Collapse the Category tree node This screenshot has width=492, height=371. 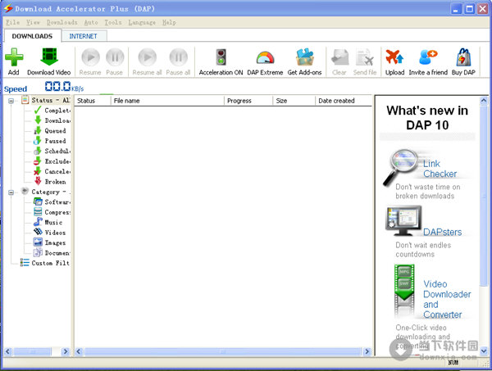click(11, 192)
